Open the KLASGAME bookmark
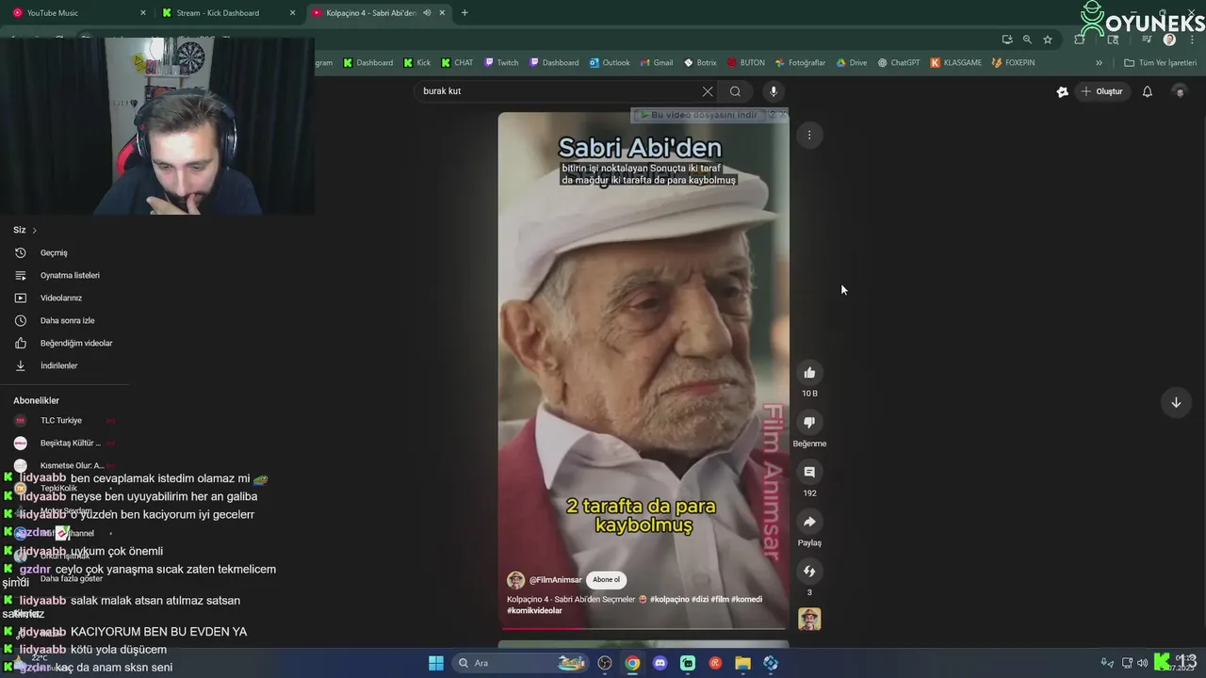The image size is (1206, 678). pyautogui.click(x=956, y=63)
